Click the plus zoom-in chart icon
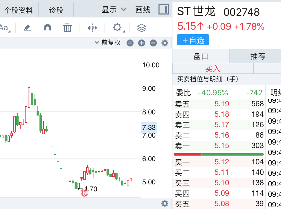 [x=142, y=43]
